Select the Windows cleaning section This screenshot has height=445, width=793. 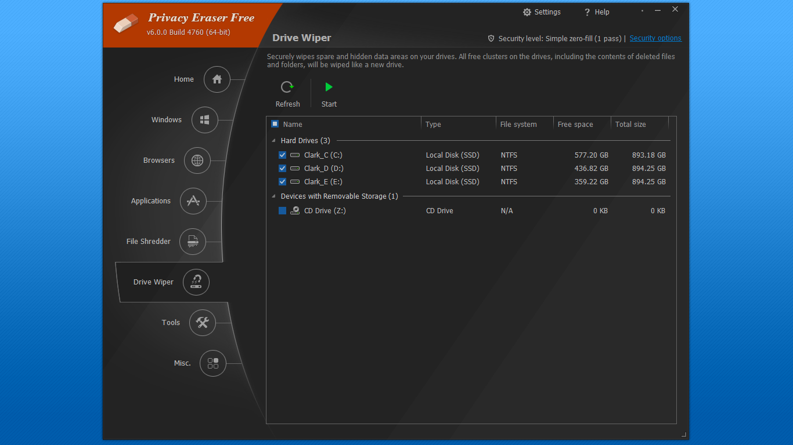point(204,120)
